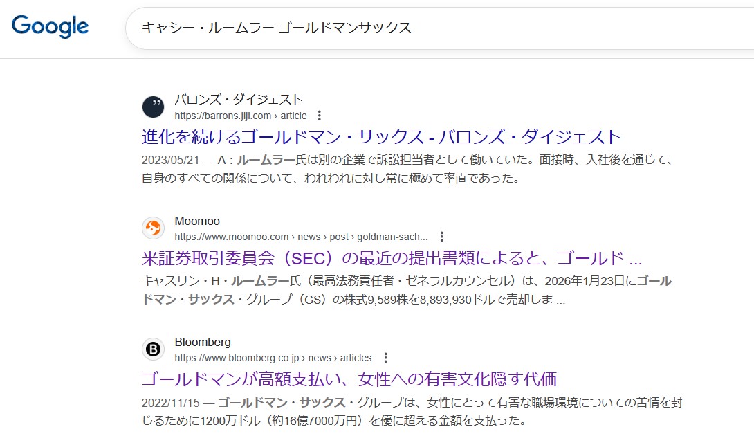Open the ゴールドマンが高額支払い result title

349,379
